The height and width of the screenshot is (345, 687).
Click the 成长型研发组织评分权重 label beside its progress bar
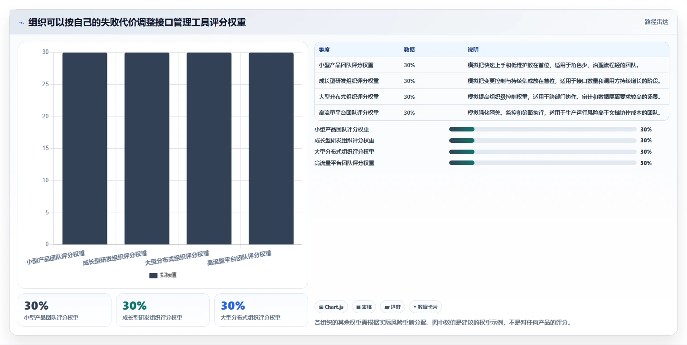344,141
